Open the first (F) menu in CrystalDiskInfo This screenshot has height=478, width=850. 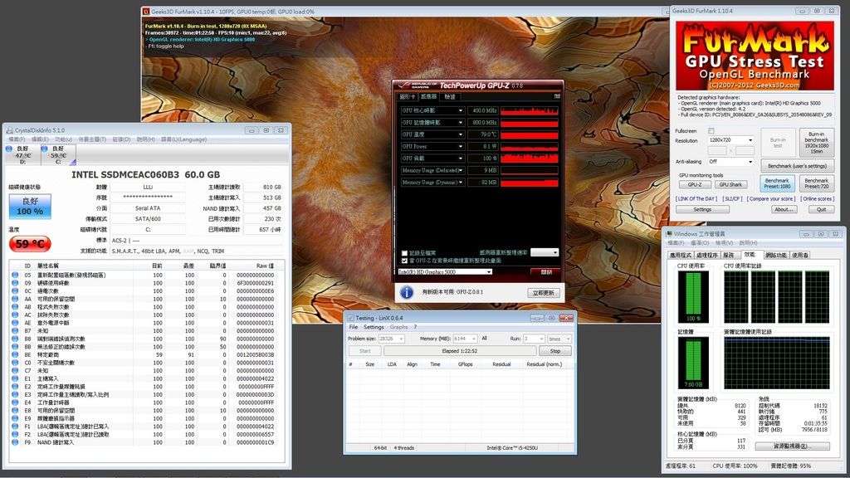pos(17,139)
